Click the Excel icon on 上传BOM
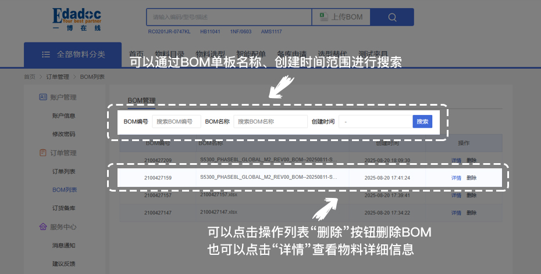The width and height of the screenshot is (541, 274). (x=323, y=17)
